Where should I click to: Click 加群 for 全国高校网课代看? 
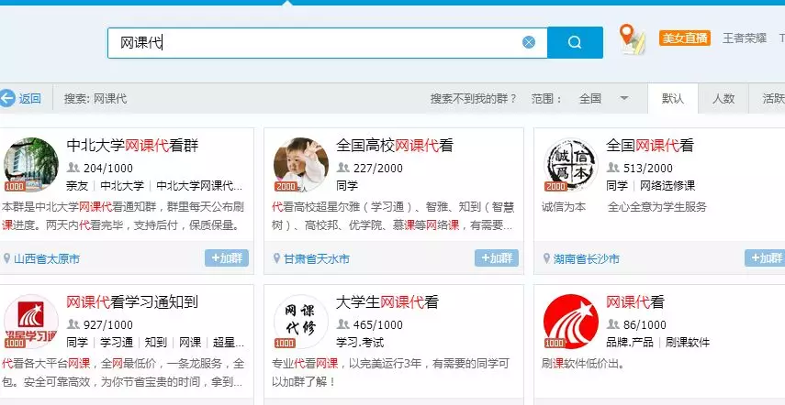coord(496,258)
